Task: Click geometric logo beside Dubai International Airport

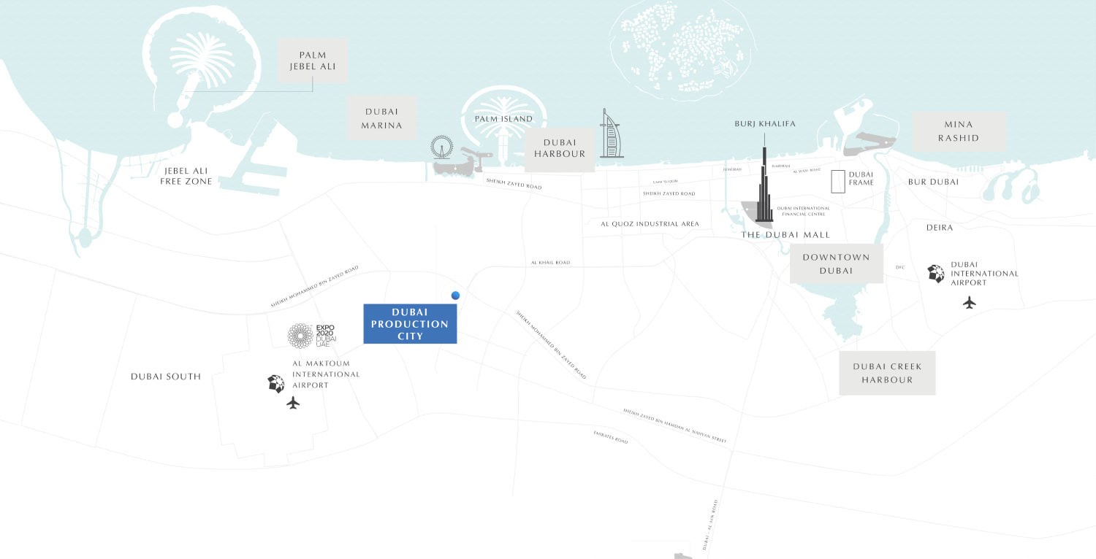Action: pos(936,274)
